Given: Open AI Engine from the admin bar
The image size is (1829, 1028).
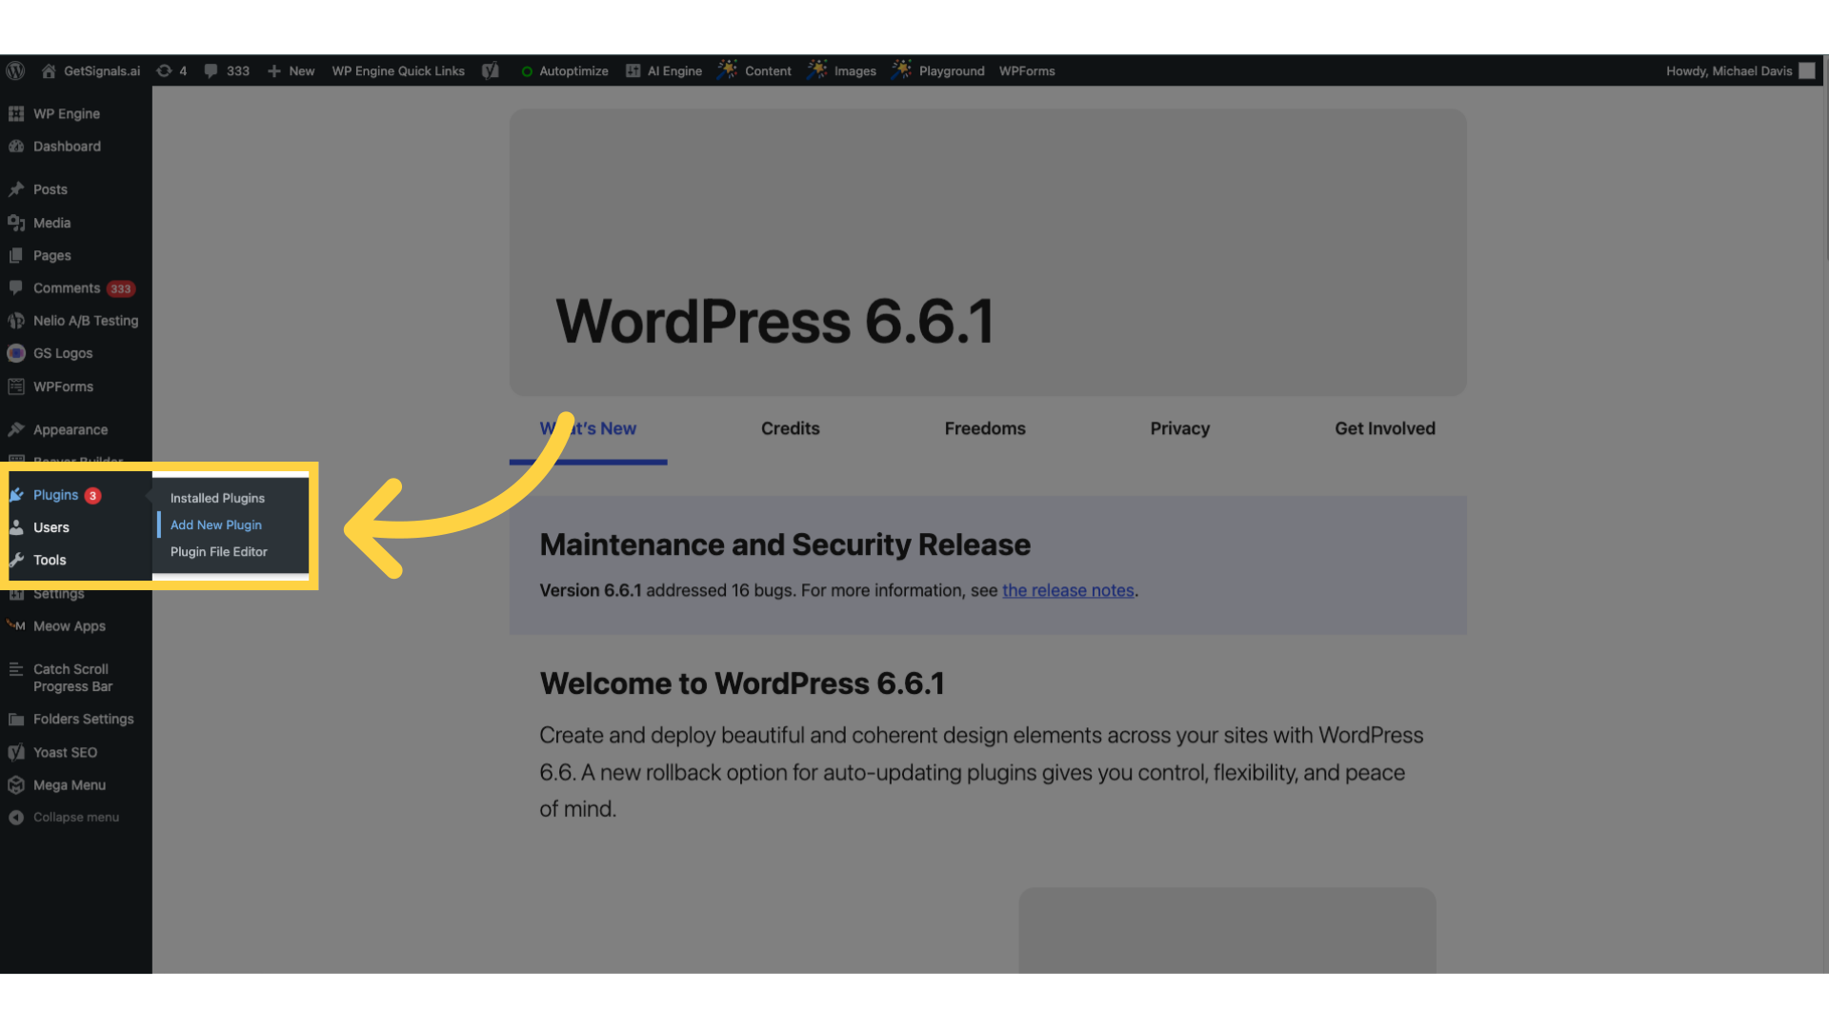Looking at the screenshot, I should (664, 70).
